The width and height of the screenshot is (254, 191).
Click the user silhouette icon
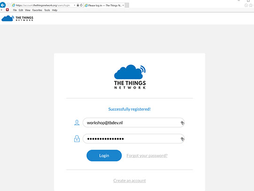pyautogui.click(x=77, y=122)
